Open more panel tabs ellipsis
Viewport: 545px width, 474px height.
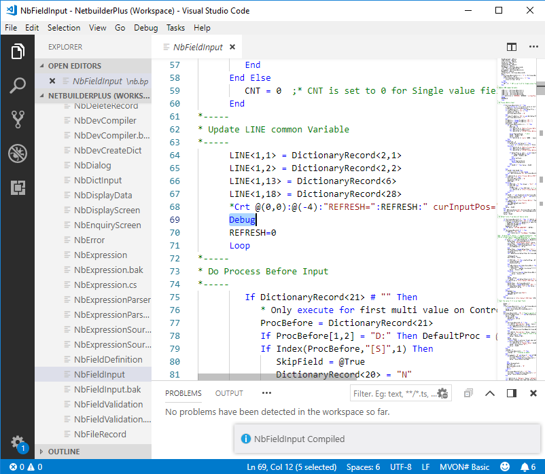[x=266, y=393]
